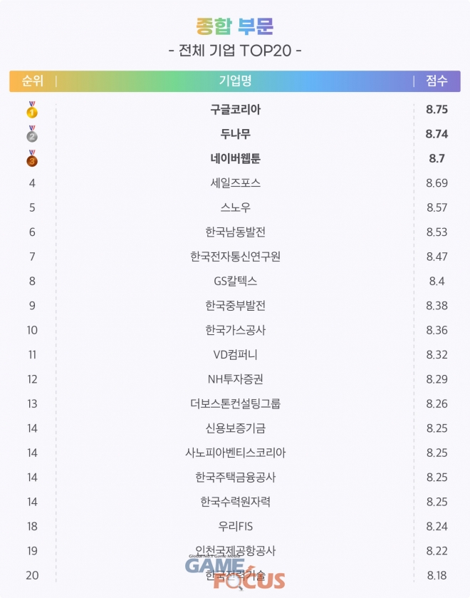This screenshot has height=598, width=470.
Task: Click the 네이버웹툰 entry
Action: 236,158
